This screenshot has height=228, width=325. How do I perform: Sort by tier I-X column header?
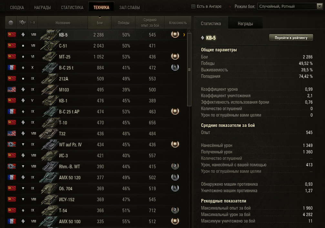[x=33, y=22]
